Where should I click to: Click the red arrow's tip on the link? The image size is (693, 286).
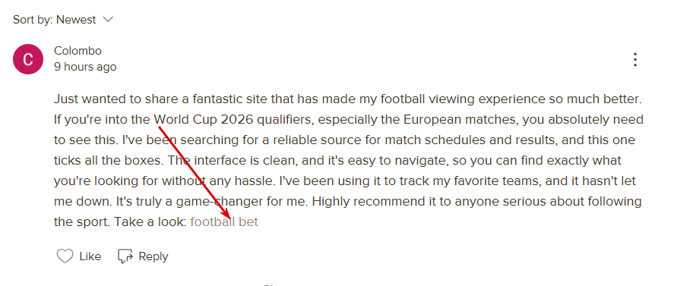point(229,218)
